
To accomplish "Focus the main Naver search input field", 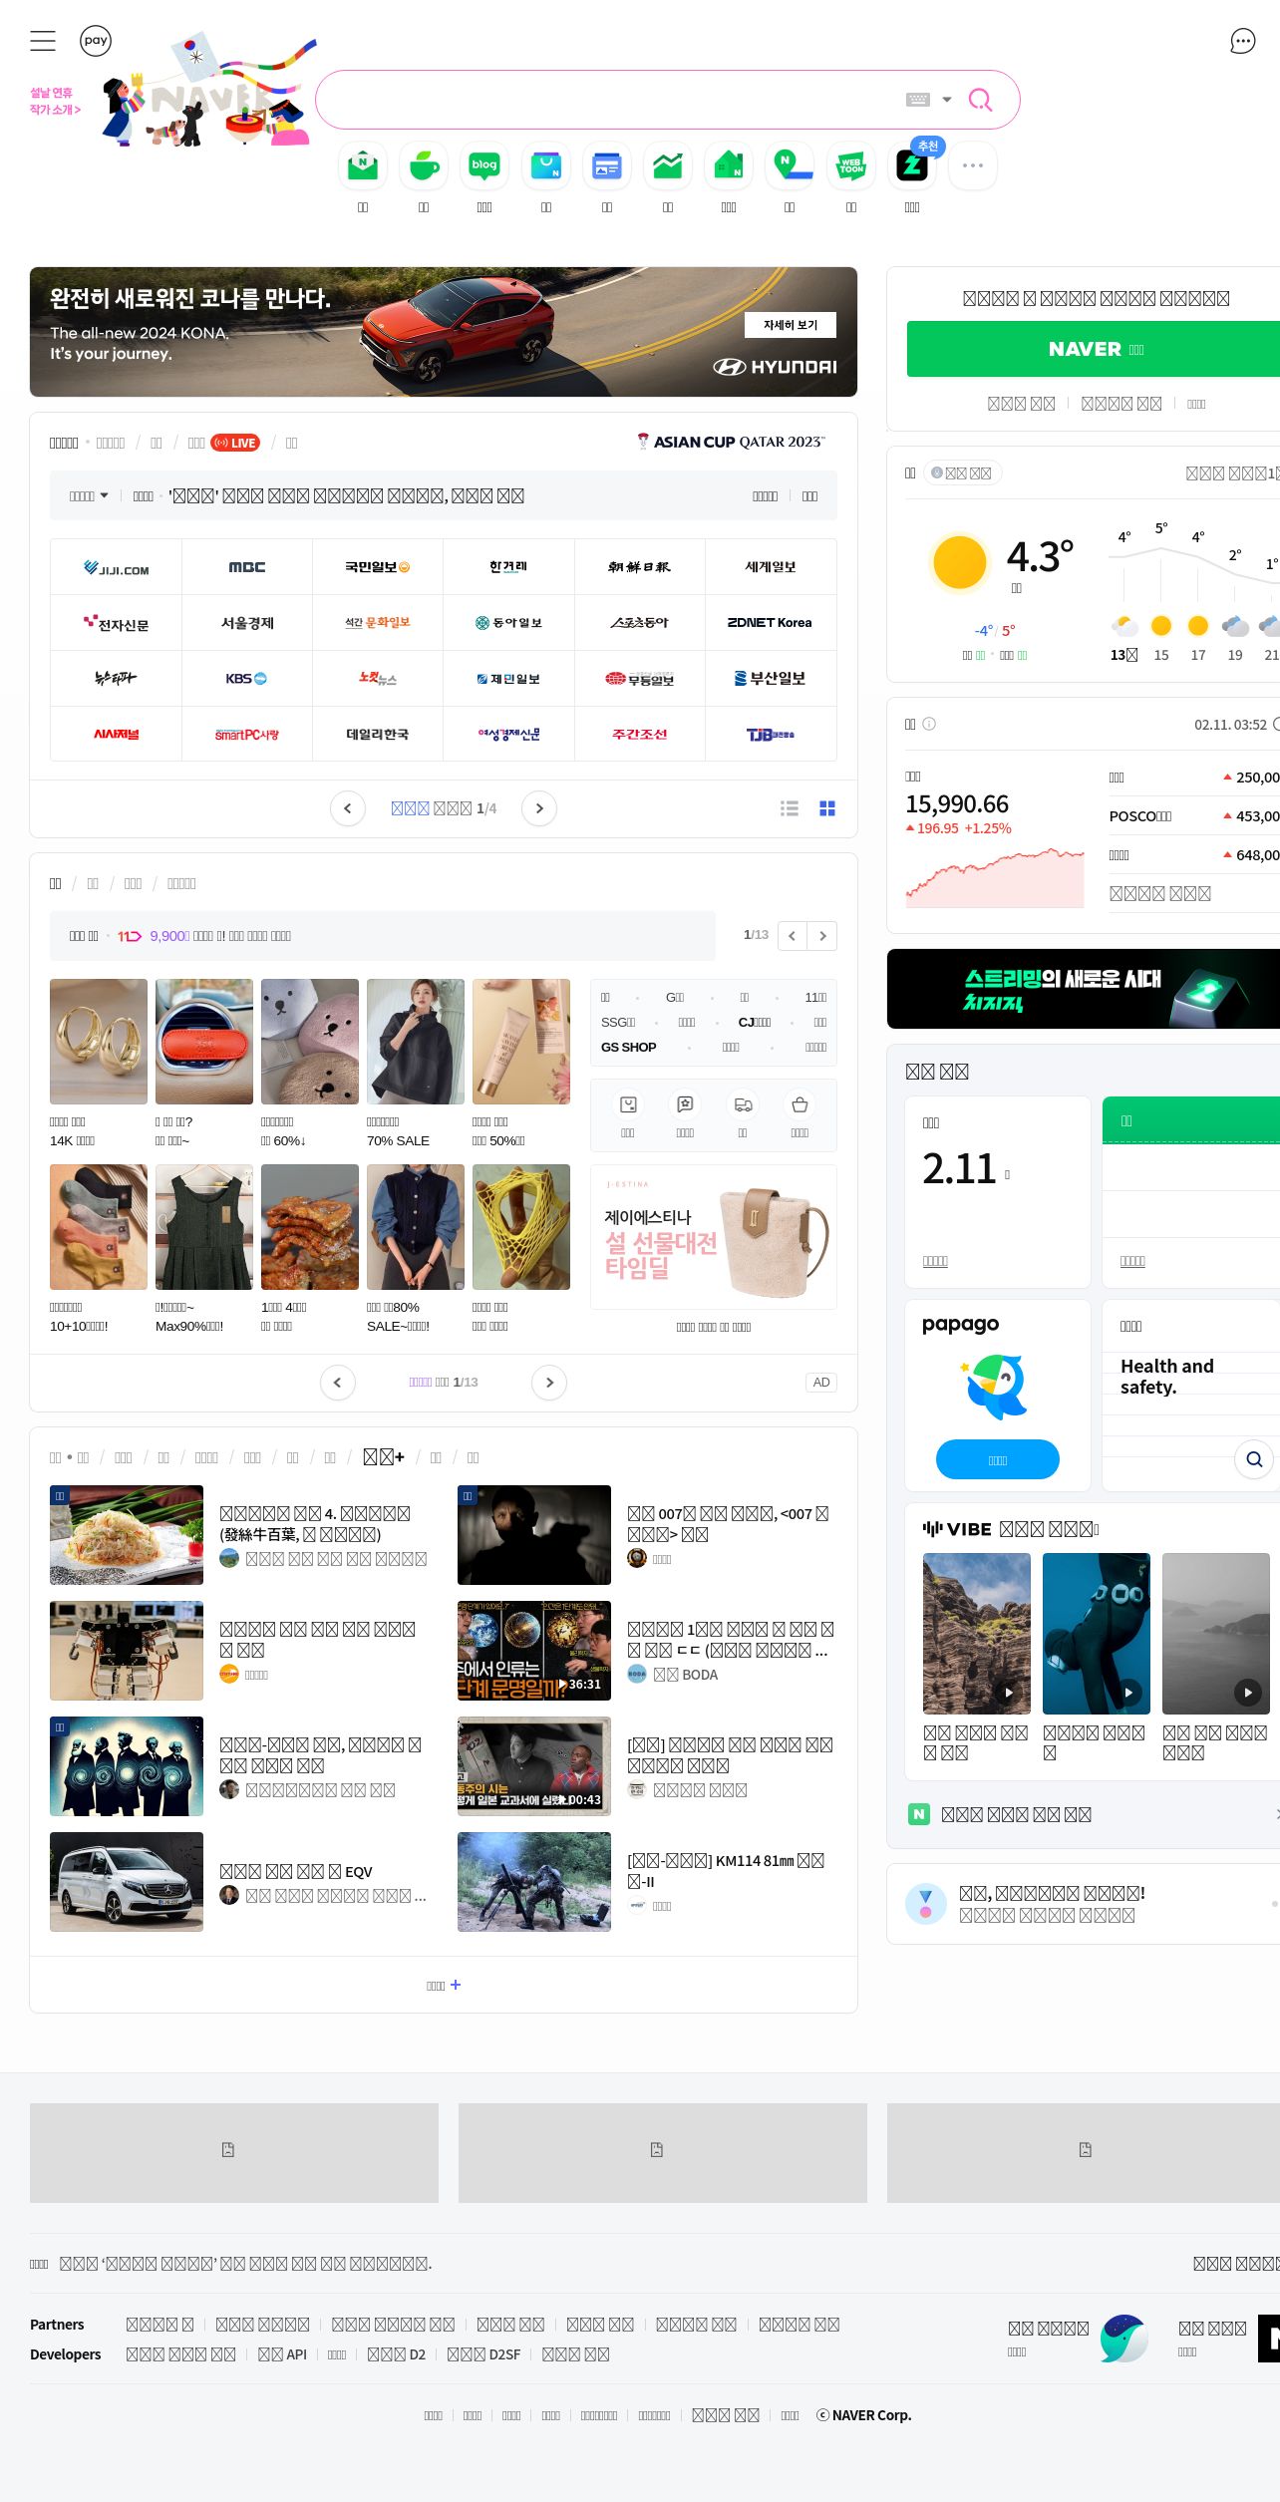I will [x=608, y=100].
